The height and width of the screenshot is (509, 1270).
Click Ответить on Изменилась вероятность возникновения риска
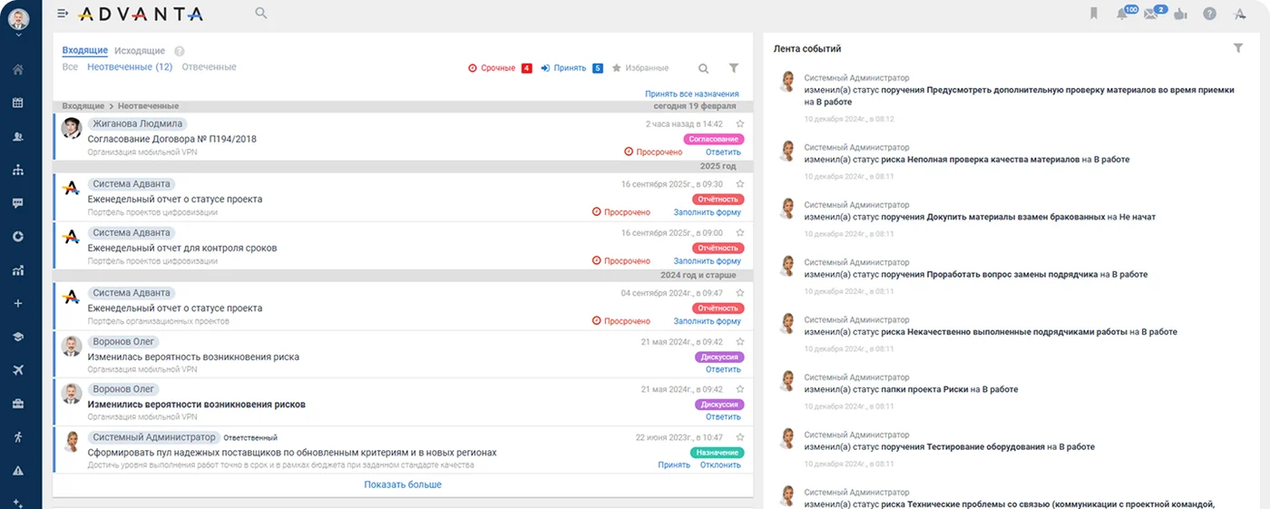(723, 370)
